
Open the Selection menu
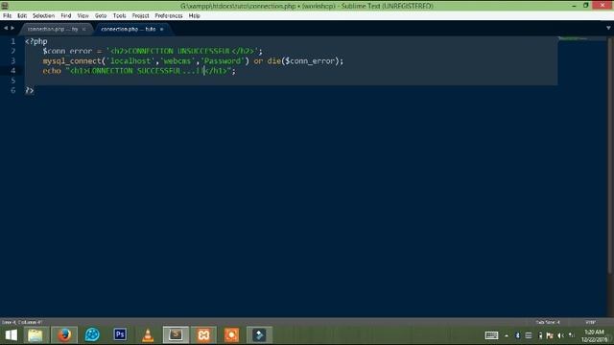pyautogui.click(x=43, y=15)
